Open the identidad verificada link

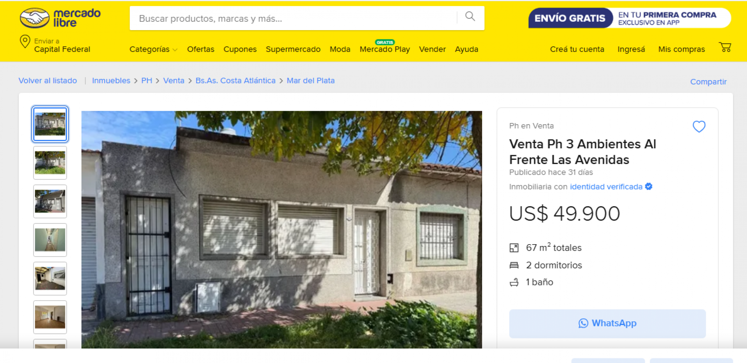click(x=606, y=187)
